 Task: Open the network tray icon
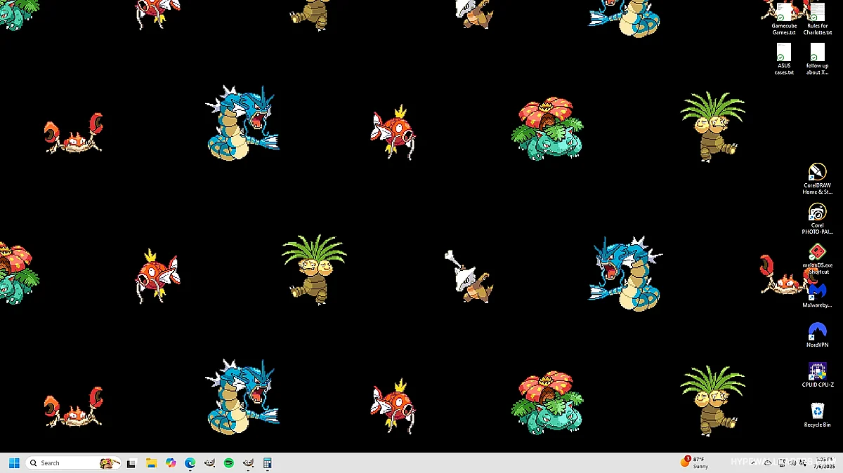coord(783,463)
